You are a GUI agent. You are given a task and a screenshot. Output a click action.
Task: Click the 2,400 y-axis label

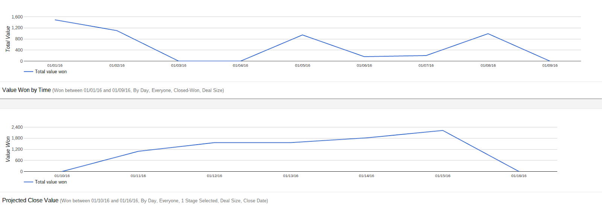(x=17, y=127)
